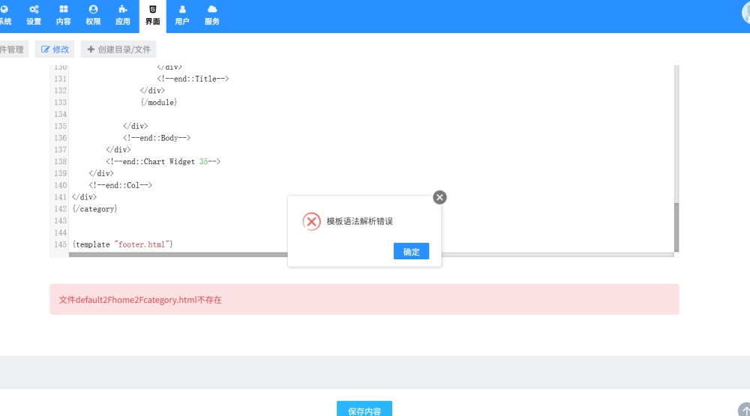The width and height of the screenshot is (750, 416).
Task: Click the 服务 cloud icon
Action: click(x=211, y=10)
